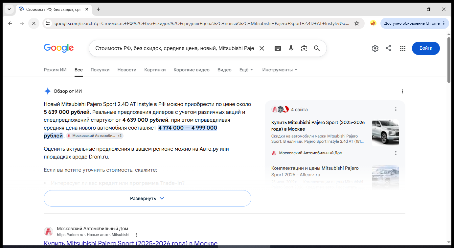Screen dimensions: 454x248
Task: Open AI overview three-dot options
Action: coord(402,91)
